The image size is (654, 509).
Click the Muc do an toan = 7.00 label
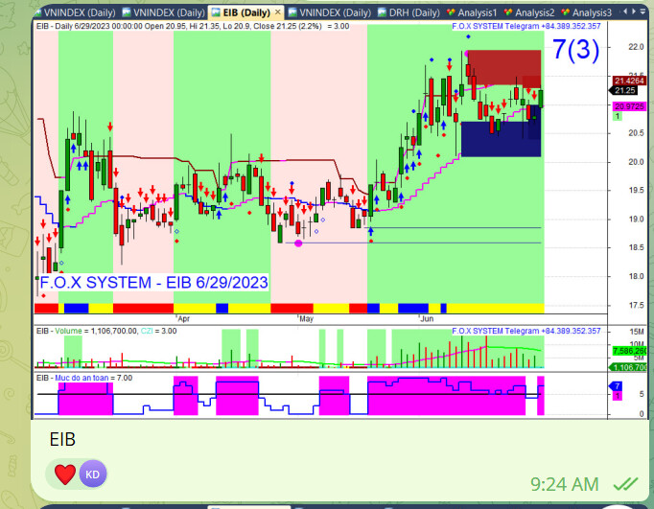pos(93,378)
